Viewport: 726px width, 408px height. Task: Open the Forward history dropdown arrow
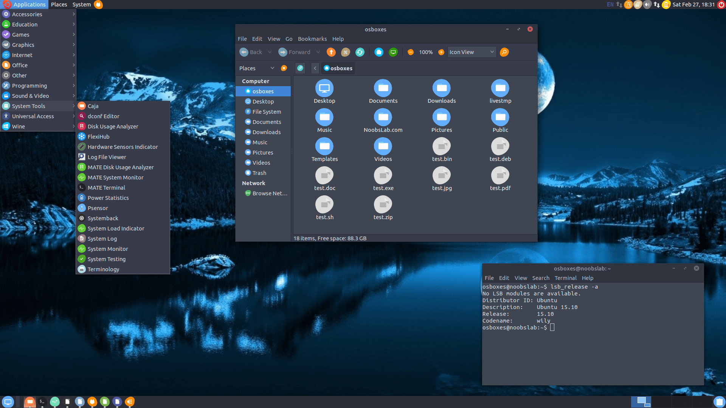318,52
